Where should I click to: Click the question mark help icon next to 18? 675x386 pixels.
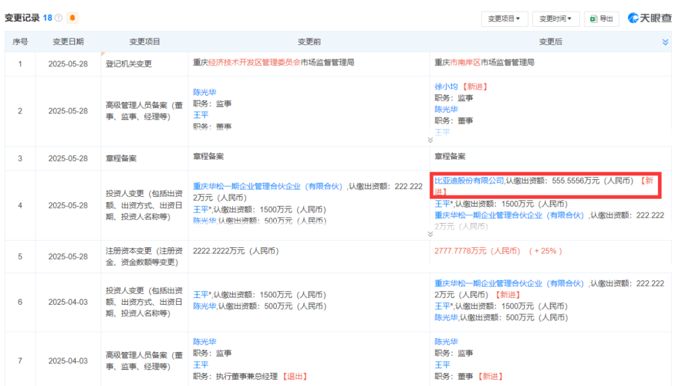pyautogui.click(x=58, y=17)
